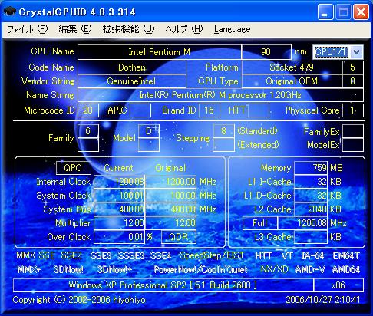
Task: Click the Full cache speed box
Action: coord(259,223)
